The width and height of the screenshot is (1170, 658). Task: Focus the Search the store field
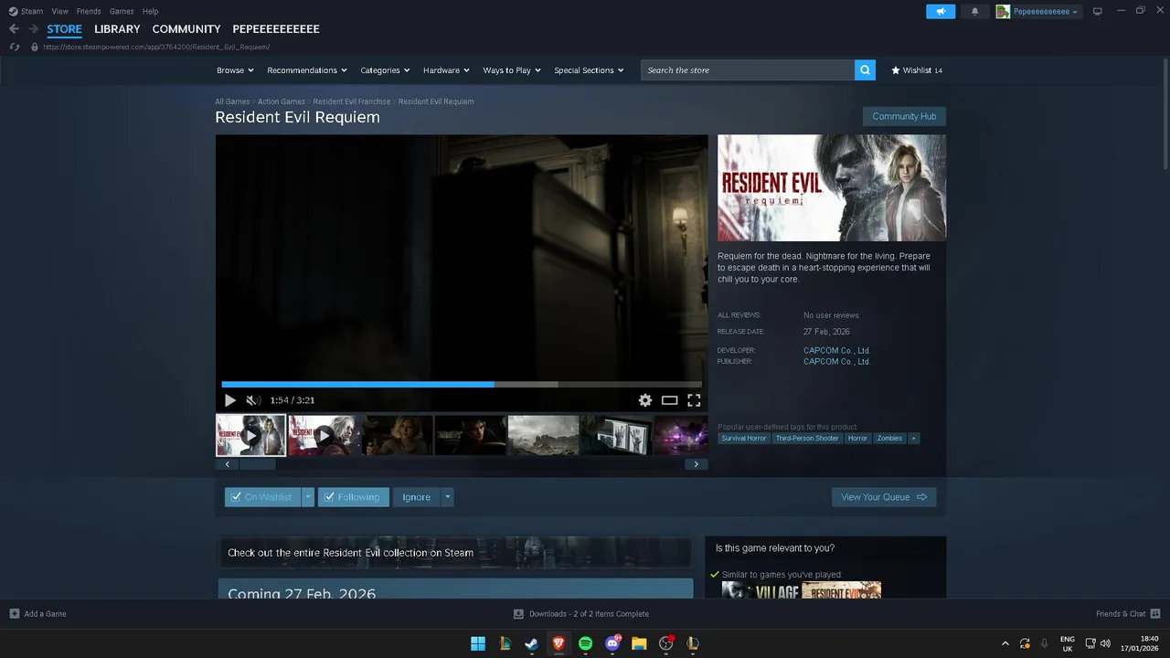(748, 70)
